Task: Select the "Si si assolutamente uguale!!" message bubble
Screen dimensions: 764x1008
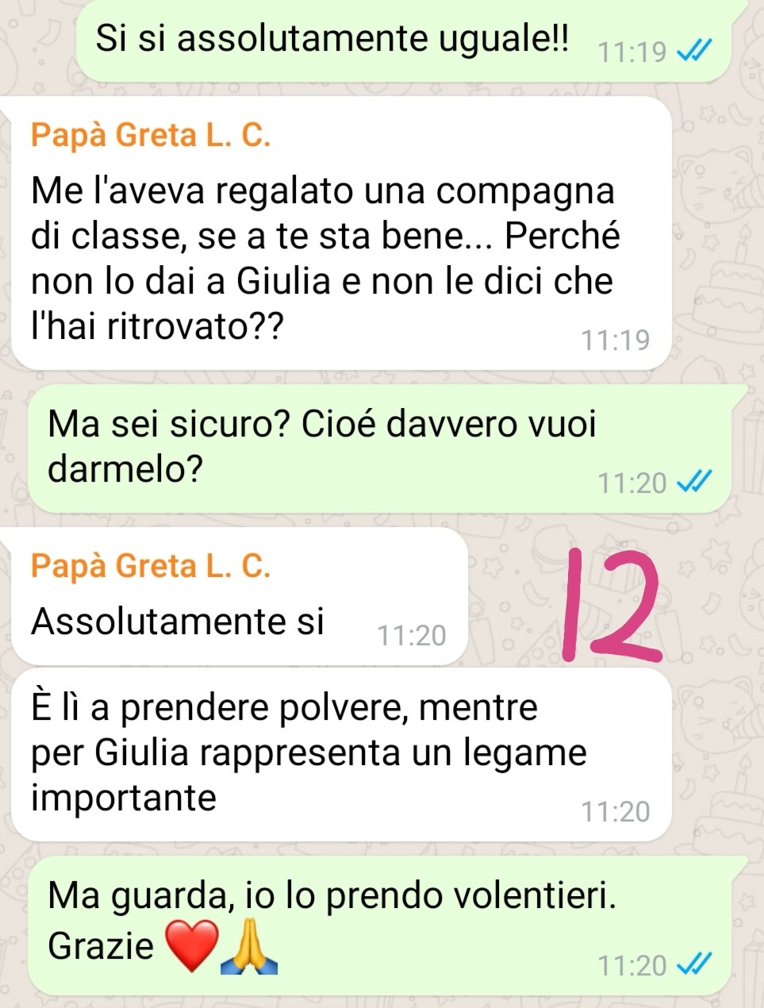Action: click(x=402, y=40)
